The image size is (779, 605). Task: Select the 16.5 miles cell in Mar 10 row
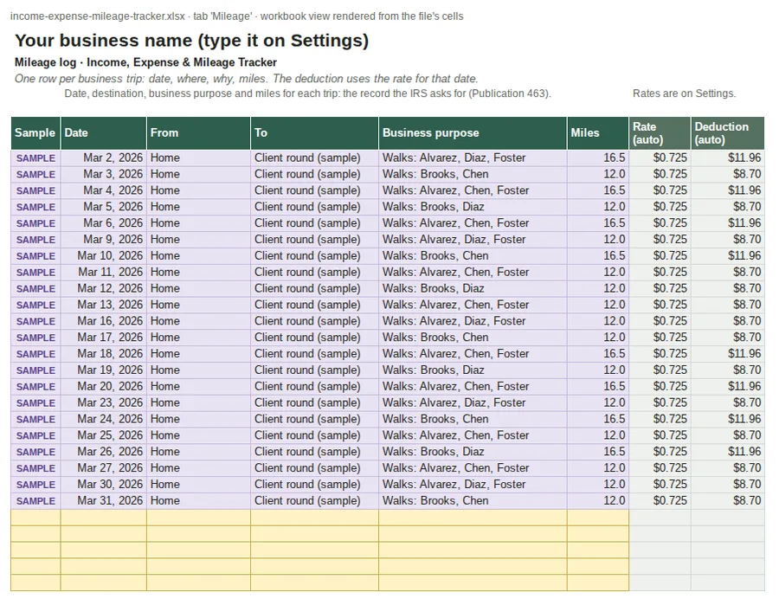[597, 256]
